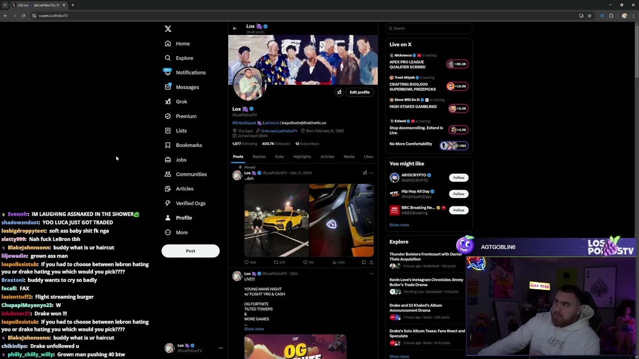View the 400.7K Followers list
The image size is (639, 359).
(x=276, y=144)
